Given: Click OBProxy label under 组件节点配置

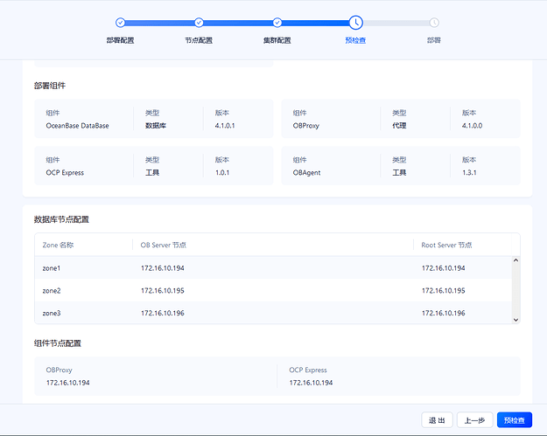Looking at the screenshot, I should point(59,370).
